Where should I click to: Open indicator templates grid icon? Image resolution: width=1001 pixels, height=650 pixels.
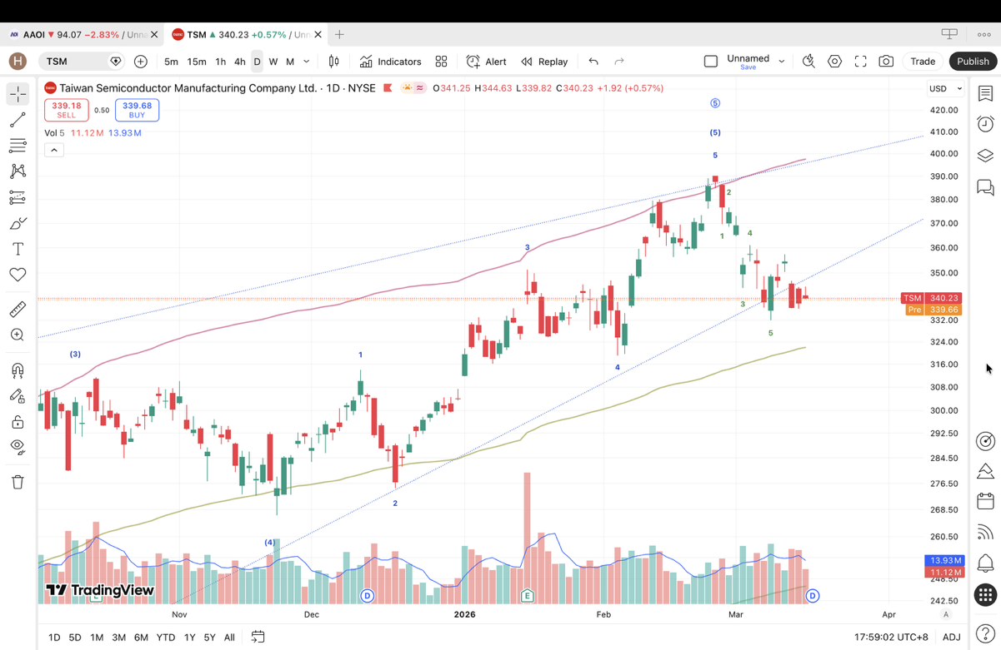pos(441,62)
